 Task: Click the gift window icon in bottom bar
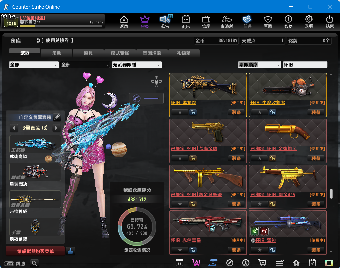[179, 263]
